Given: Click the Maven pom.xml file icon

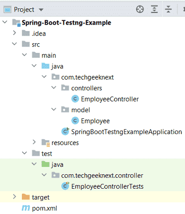Looking at the screenshot, I should (26, 208).
